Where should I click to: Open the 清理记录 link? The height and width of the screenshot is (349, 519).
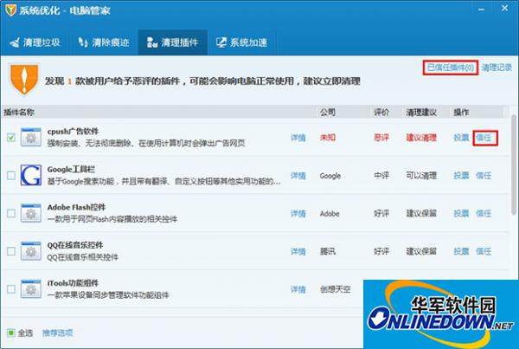(x=497, y=68)
